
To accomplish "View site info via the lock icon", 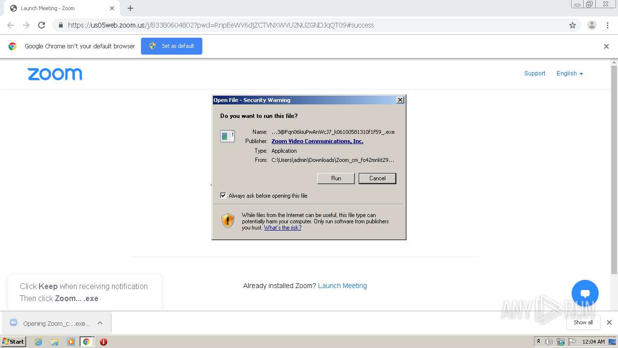I will click(x=60, y=25).
